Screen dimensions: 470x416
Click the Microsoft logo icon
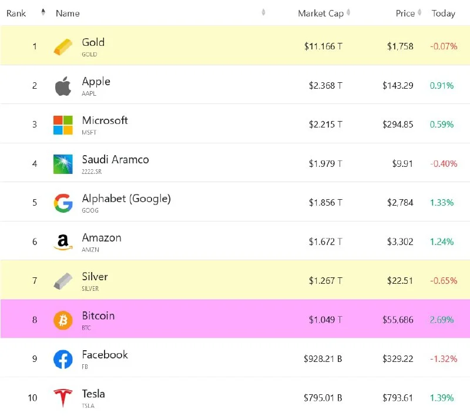[x=63, y=125]
